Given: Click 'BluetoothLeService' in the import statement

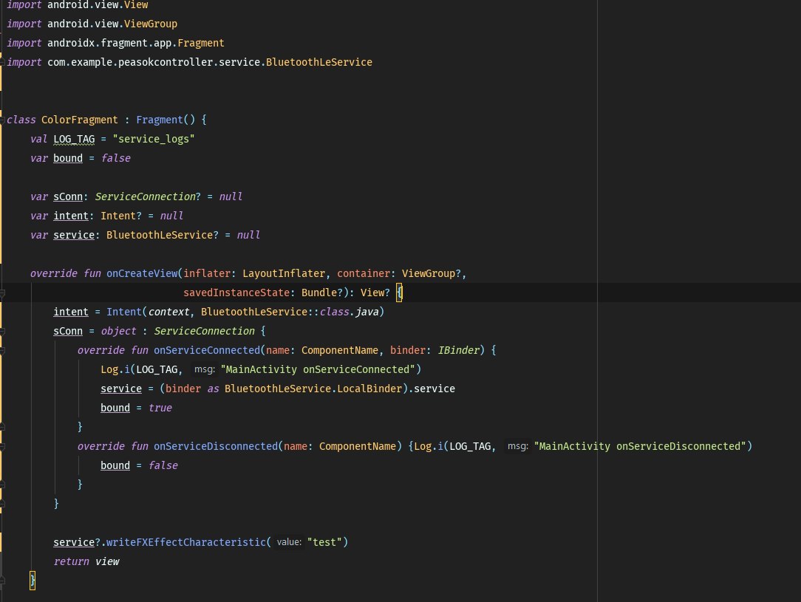Looking at the screenshot, I should click(x=318, y=62).
